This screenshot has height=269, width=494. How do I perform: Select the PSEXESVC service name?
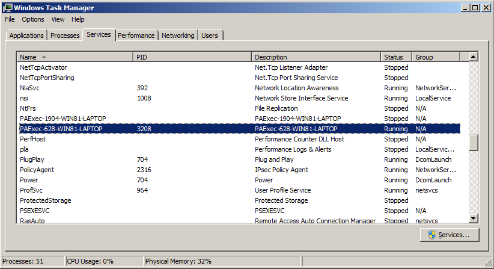35,211
